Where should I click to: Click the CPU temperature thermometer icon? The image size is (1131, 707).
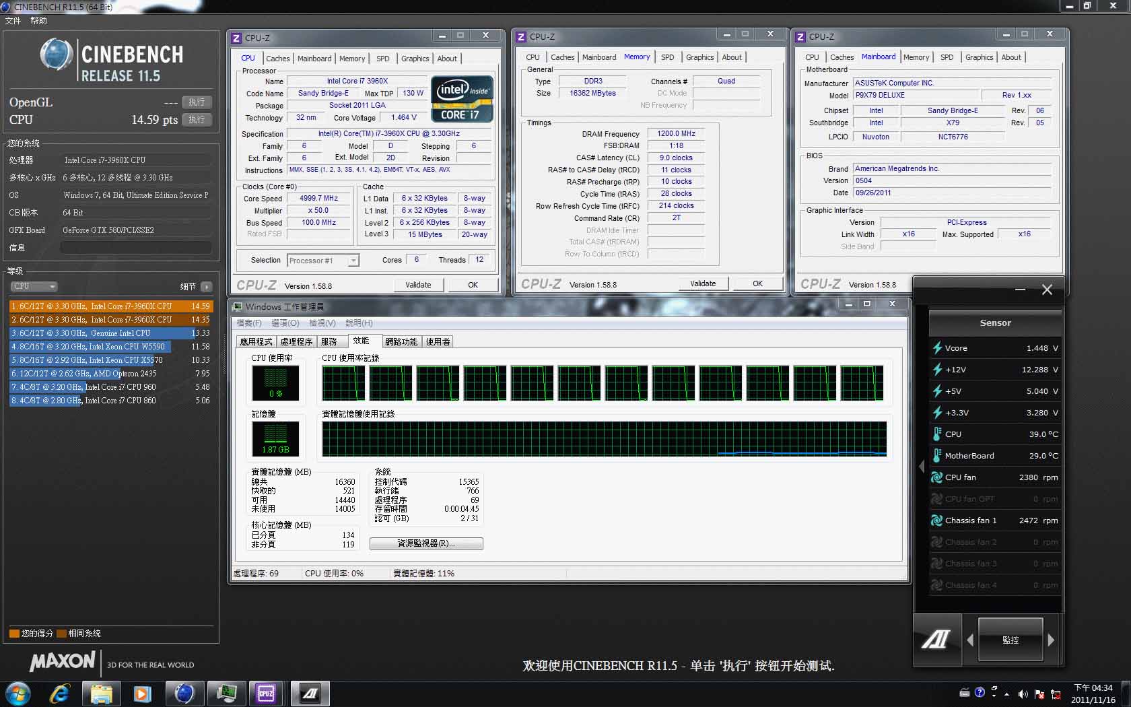936,434
